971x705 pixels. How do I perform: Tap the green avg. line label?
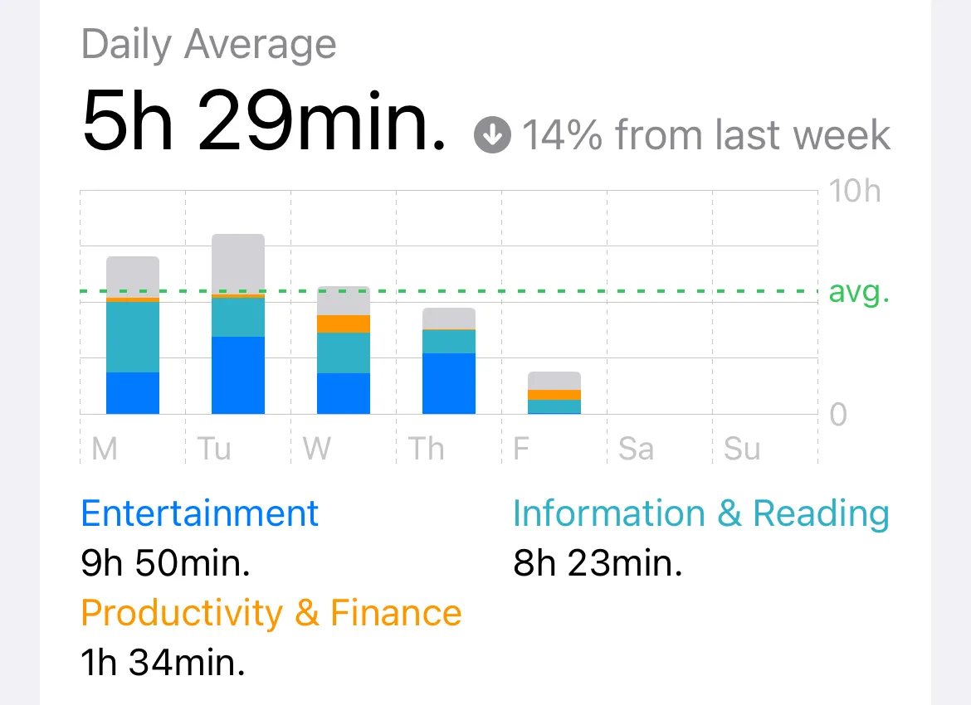[859, 291]
